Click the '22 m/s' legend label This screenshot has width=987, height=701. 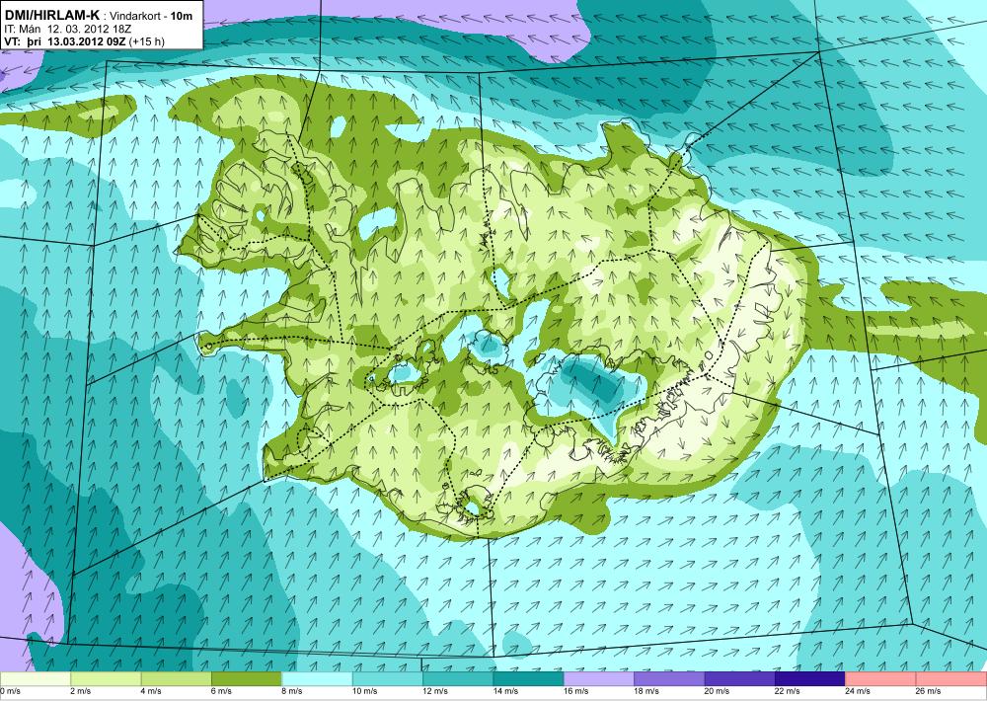coord(788,691)
